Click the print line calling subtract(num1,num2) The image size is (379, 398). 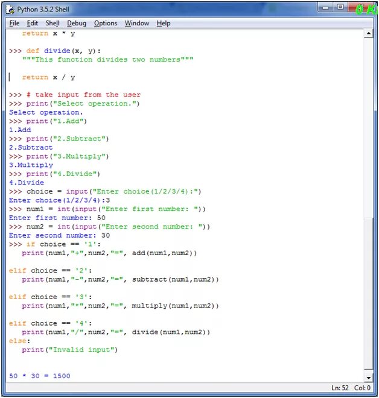point(120,279)
